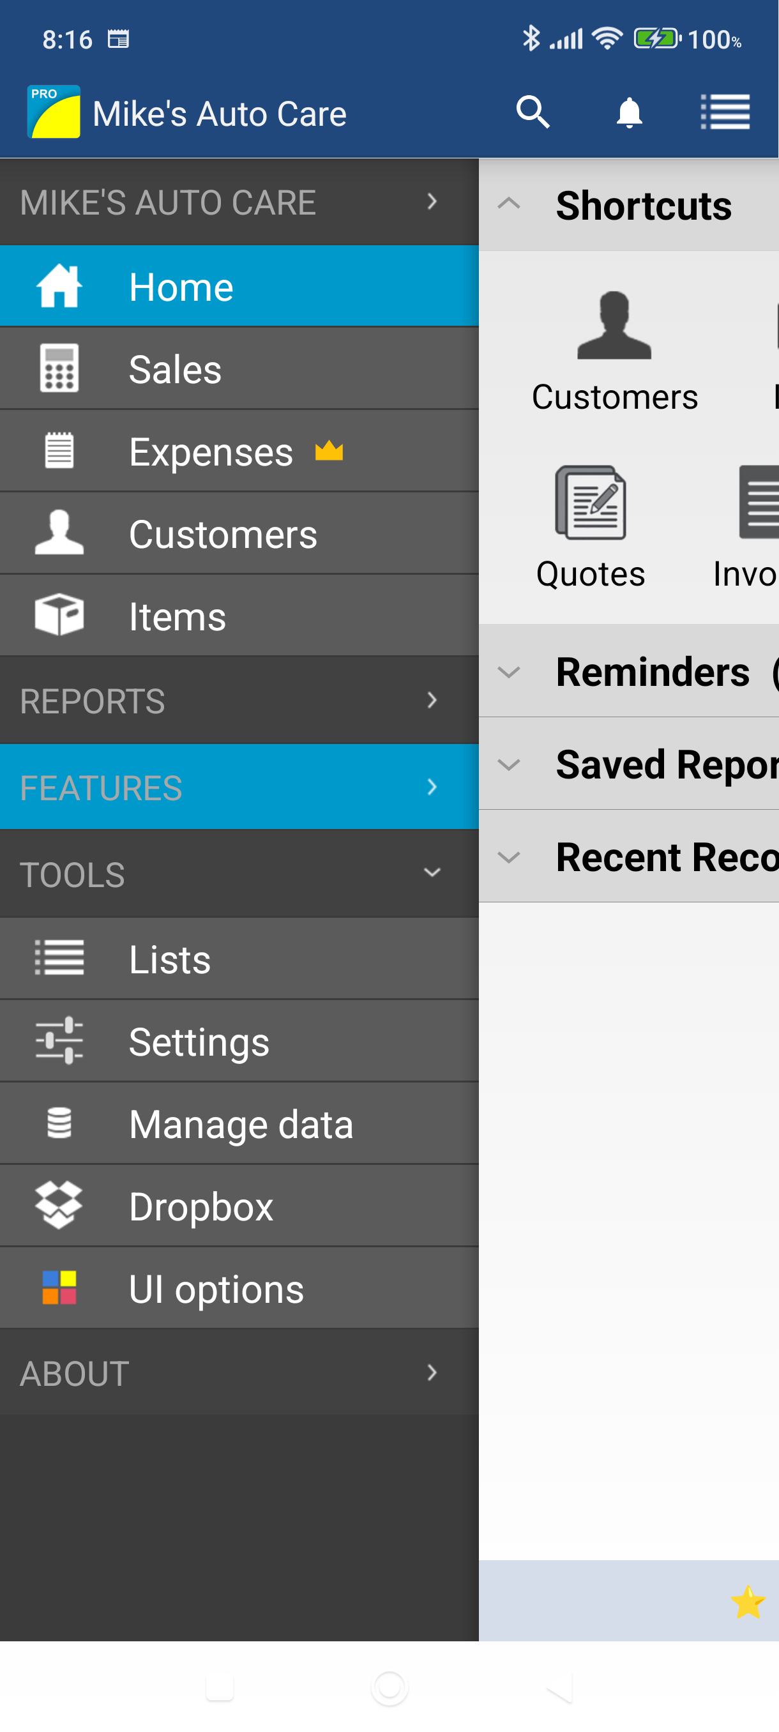Open the search icon in the top bar

(x=532, y=112)
